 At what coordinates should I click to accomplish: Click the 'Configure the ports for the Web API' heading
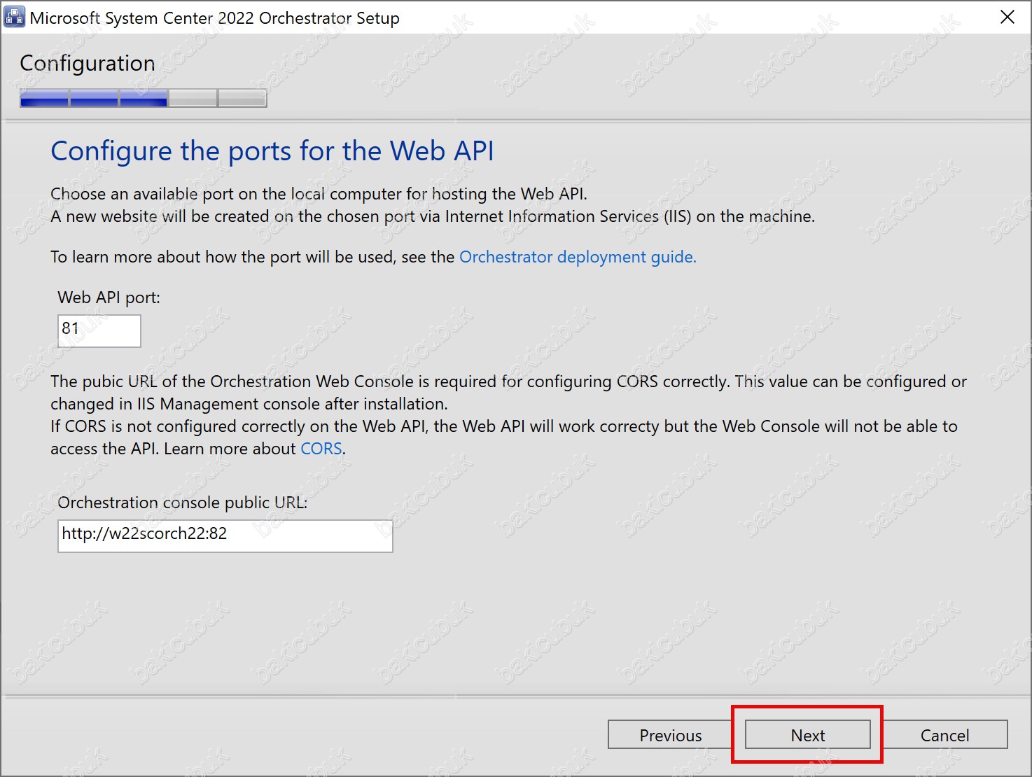272,151
